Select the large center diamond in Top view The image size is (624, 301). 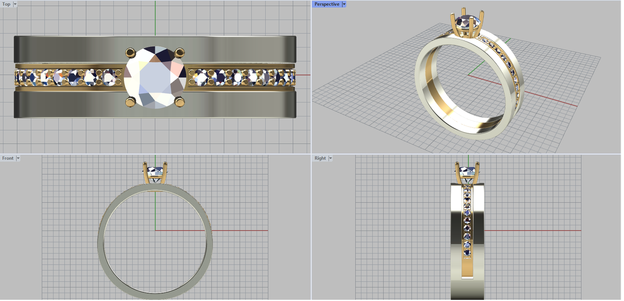pyautogui.click(x=155, y=77)
